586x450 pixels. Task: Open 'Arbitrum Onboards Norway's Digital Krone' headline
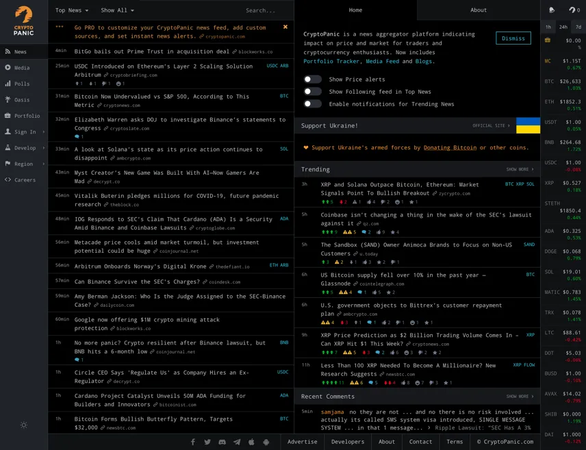tap(140, 266)
